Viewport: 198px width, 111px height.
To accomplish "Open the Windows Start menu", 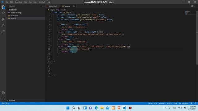I will (x=68, y=108).
